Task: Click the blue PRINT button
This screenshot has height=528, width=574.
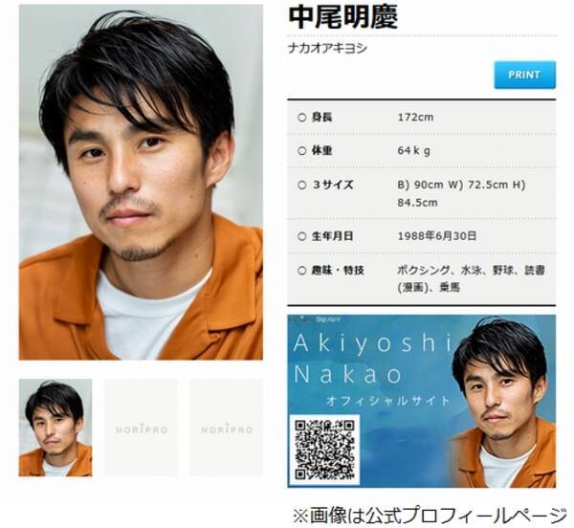Action: (x=524, y=75)
